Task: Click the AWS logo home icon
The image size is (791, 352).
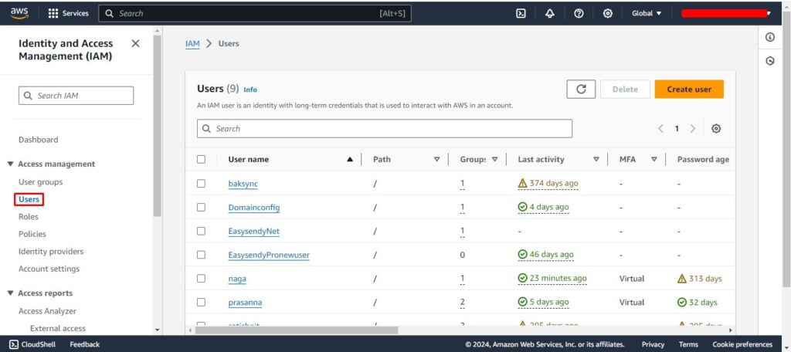Action: coord(19,14)
